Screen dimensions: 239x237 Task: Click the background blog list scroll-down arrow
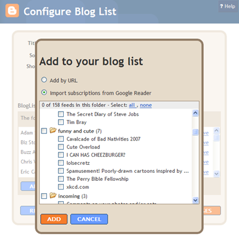point(216,174)
